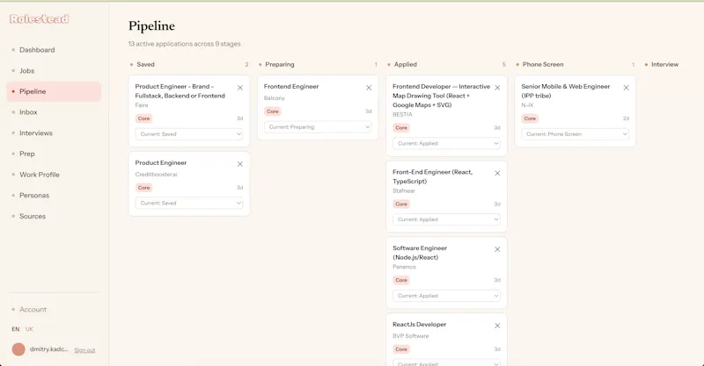Click the user avatar circle
The height and width of the screenshot is (366, 704).
(18, 349)
